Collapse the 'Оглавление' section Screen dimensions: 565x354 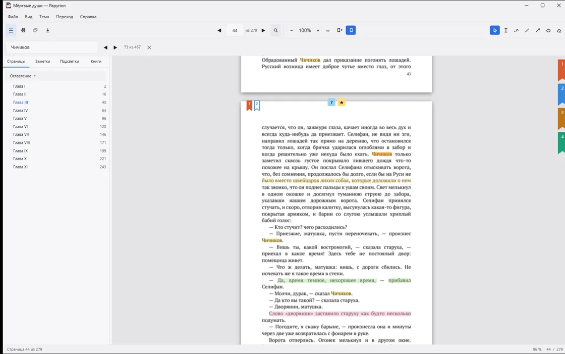pos(23,76)
